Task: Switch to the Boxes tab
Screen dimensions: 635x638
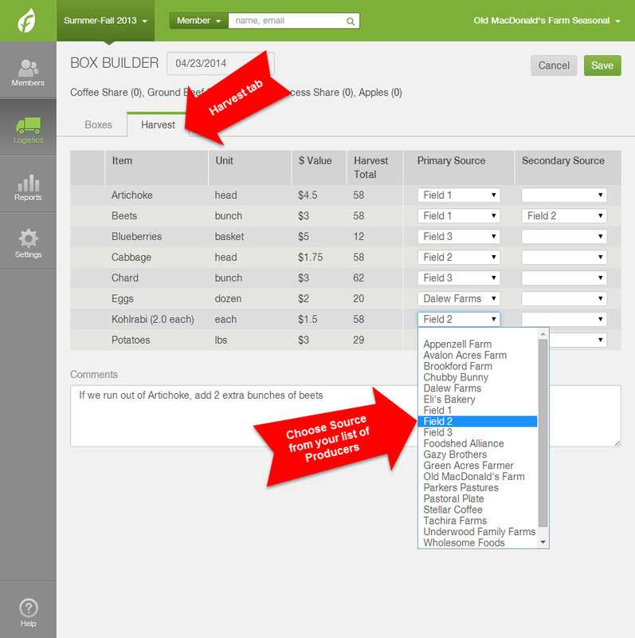Action: click(98, 124)
